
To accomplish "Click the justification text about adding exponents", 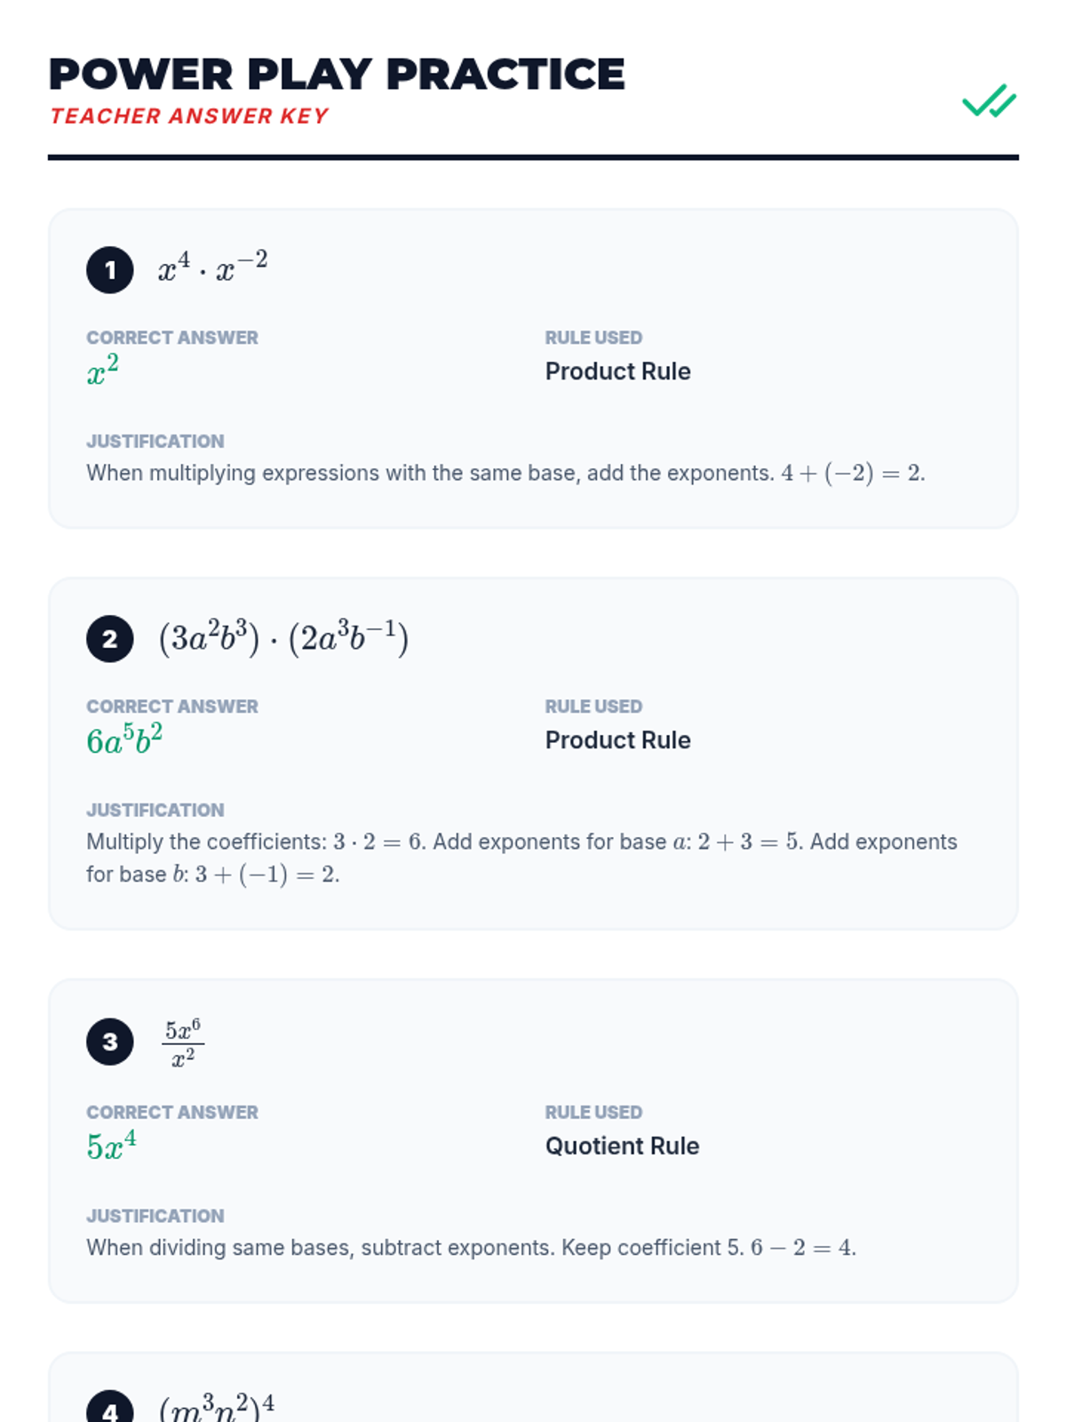I will [x=505, y=473].
